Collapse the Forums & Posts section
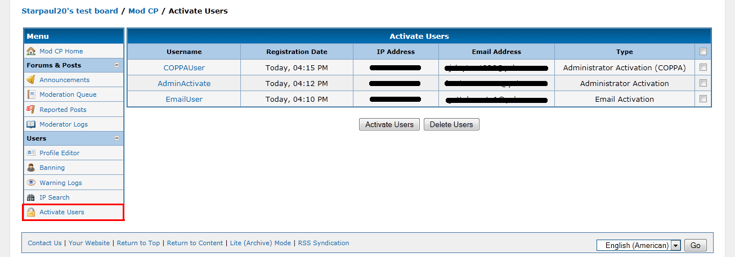This screenshot has height=257, width=735. [x=117, y=65]
